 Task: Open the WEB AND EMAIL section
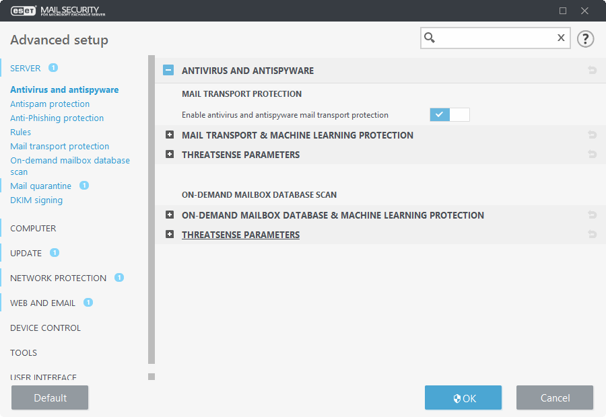[42, 303]
